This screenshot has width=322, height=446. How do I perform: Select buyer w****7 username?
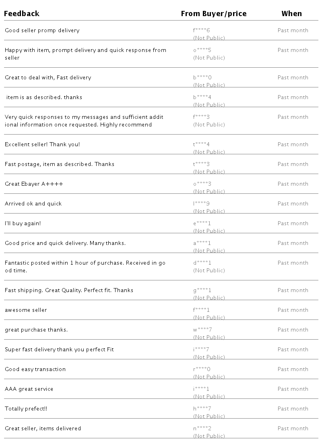(x=202, y=330)
